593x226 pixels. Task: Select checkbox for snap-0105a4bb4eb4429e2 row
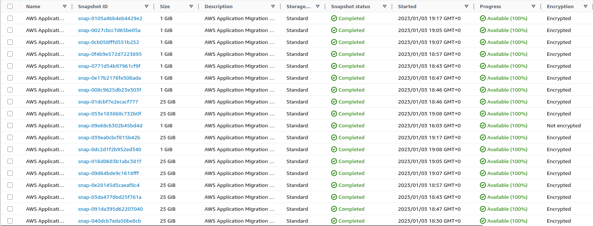pos(10,18)
